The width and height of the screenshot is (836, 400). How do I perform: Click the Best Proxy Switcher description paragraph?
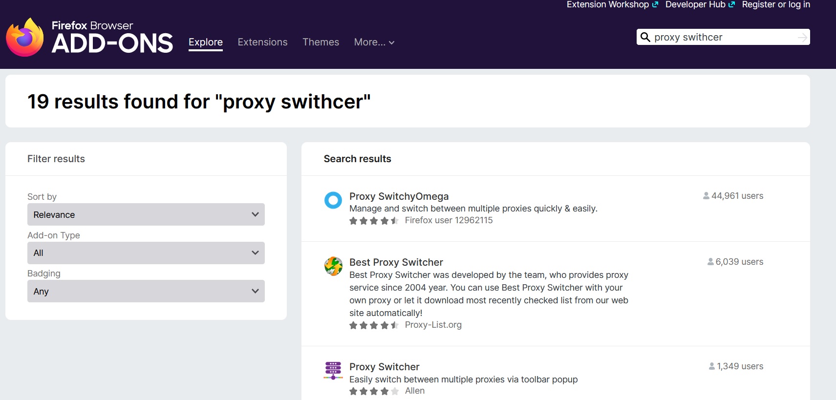(489, 294)
